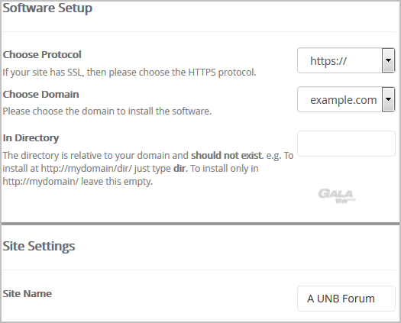Click the Site Name label
This screenshot has height=323, width=401.
coord(27,293)
